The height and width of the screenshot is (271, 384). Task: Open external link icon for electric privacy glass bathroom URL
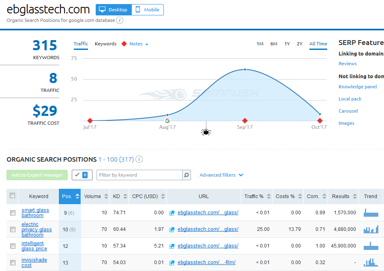coord(172,230)
